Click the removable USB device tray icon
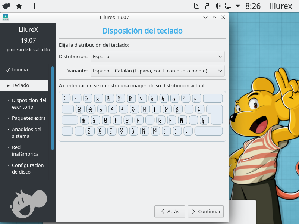The height and width of the screenshot is (224, 299). point(208,6)
